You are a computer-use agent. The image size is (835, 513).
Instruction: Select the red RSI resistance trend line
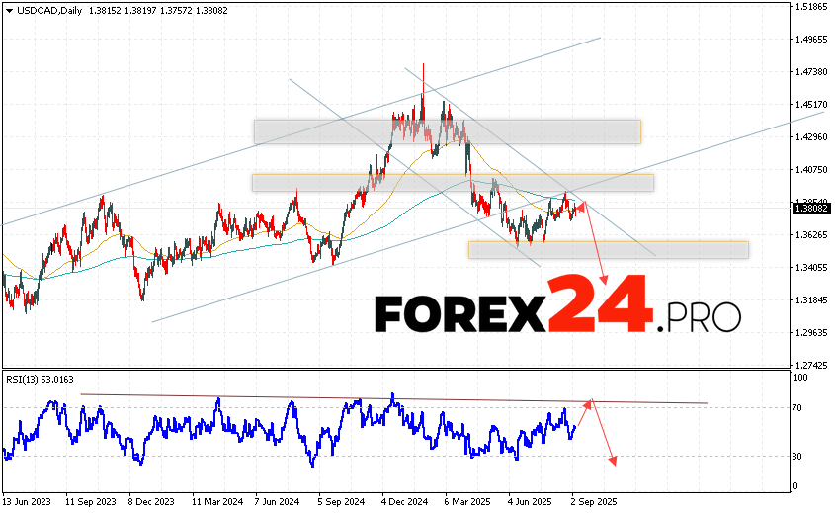tap(395, 399)
